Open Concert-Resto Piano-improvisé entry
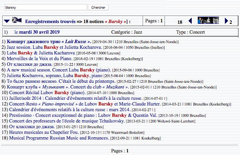The width and height of the screenshot is (240, 155). pos(85,104)
